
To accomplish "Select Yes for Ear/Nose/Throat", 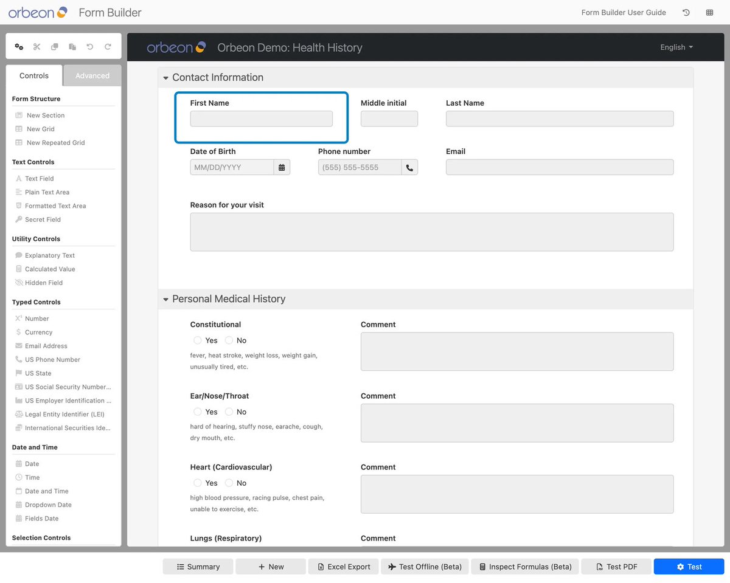I will click(198, 412).
